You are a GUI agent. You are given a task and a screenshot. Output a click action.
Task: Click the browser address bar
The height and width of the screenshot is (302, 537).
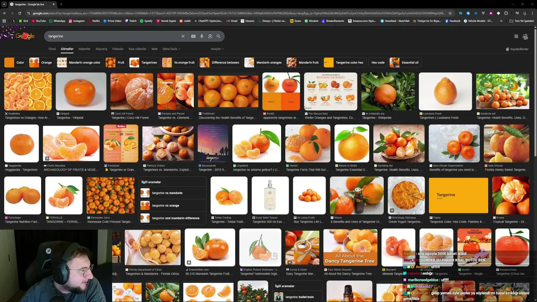coord(239,13)
